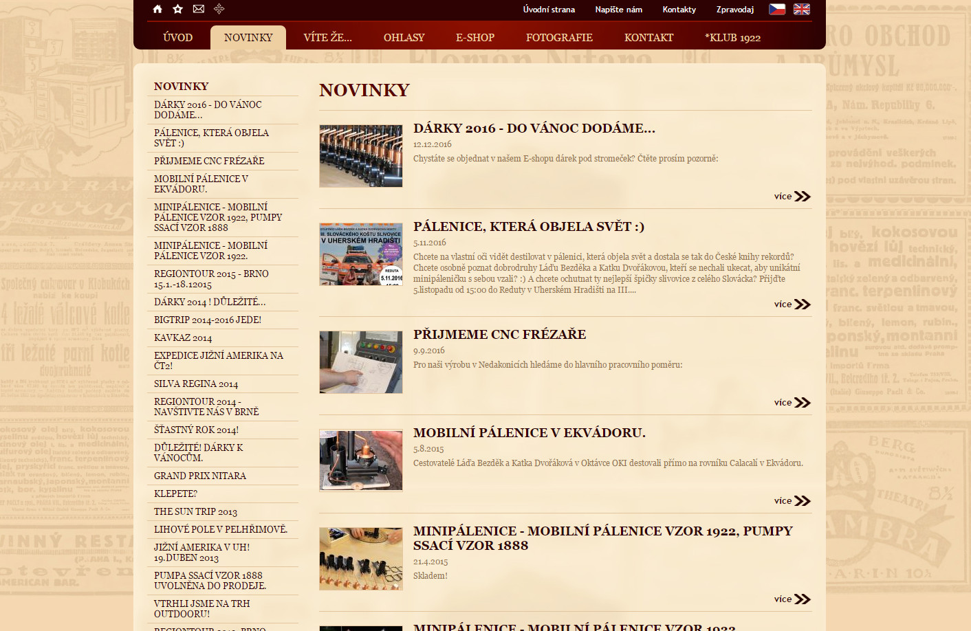Click the více arrow under Mobilní pálenice v Ekvádoru
This screenshot has height=631, width=971.
click(x=803, y=501)
